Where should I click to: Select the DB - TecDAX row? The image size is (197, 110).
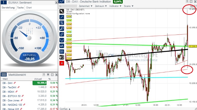(29, 87)
